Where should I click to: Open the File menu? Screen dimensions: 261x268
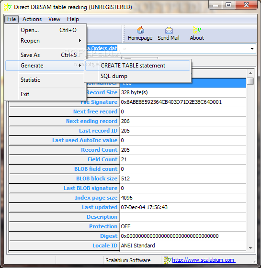coord(11,19)
